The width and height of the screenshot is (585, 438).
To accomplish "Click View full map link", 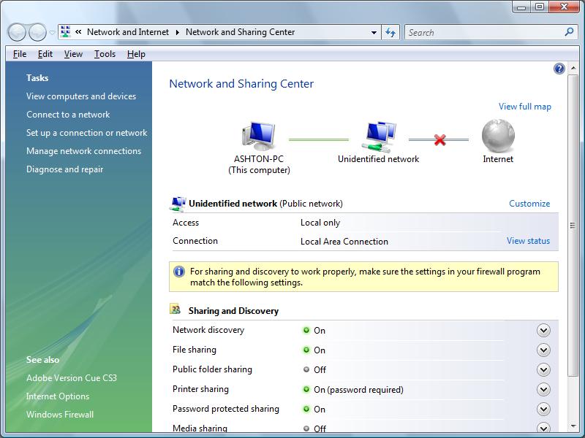I will (x=525, y=107).
